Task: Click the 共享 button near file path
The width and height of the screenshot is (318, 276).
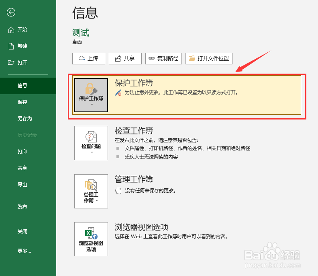Action: coord(125,58)
